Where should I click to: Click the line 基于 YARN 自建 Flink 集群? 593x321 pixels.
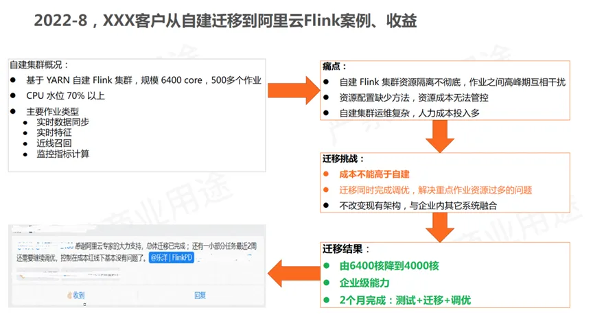[143, 80]
